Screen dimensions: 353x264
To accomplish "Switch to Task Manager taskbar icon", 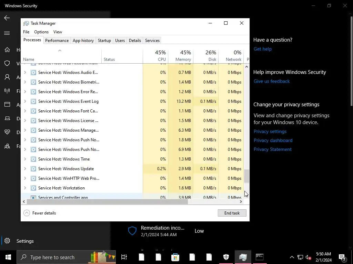I will (x=243, y=257).
